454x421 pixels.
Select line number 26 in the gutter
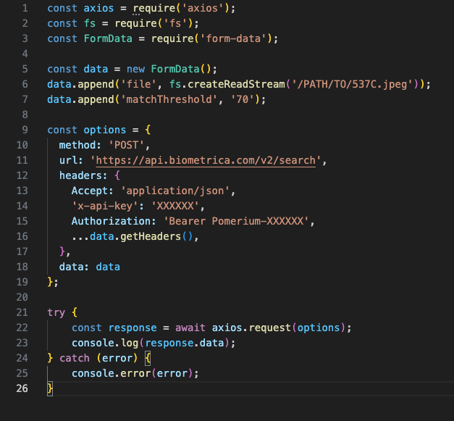(x=22, y=388)
